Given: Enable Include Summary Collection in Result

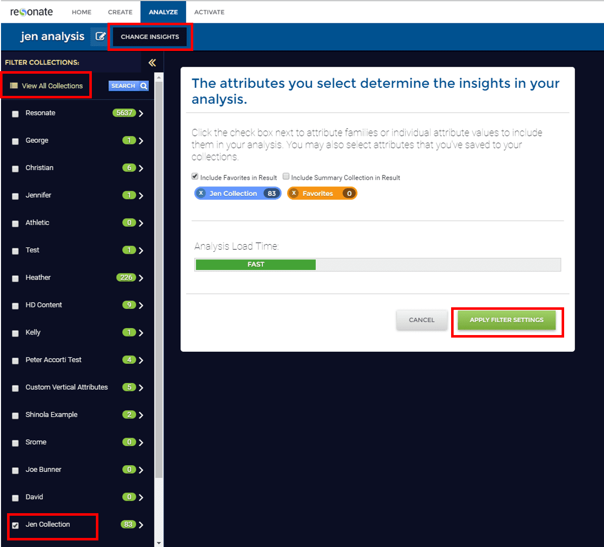Looking at the screenshot, I should [x=286, y=177].
